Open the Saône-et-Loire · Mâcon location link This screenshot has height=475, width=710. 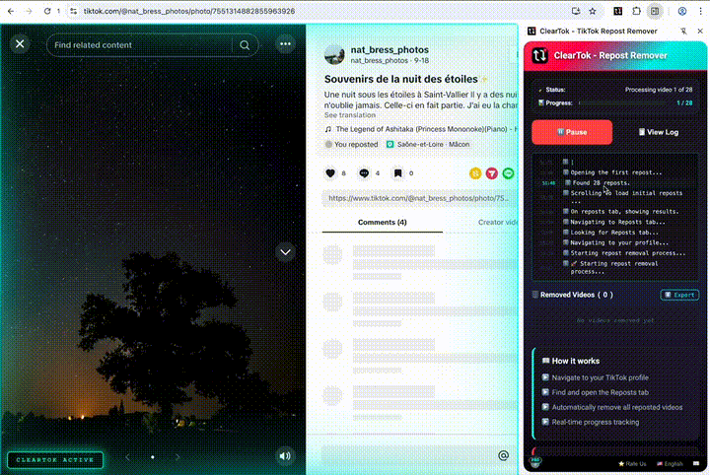pos(428,144)
